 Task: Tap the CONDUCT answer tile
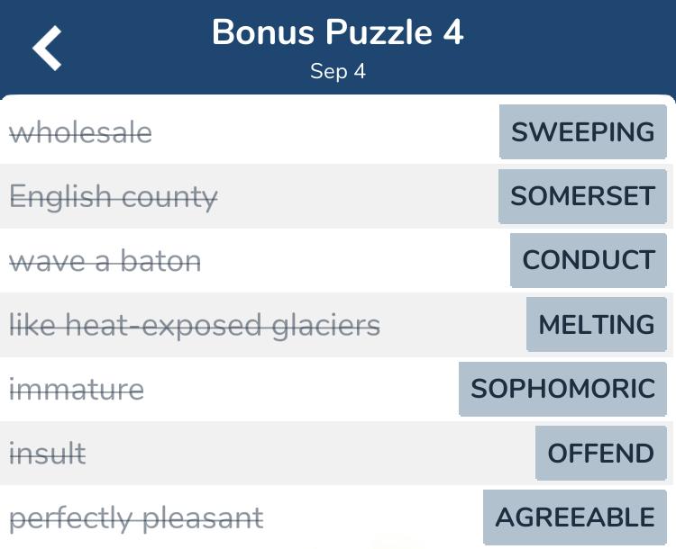click(589, 260)
